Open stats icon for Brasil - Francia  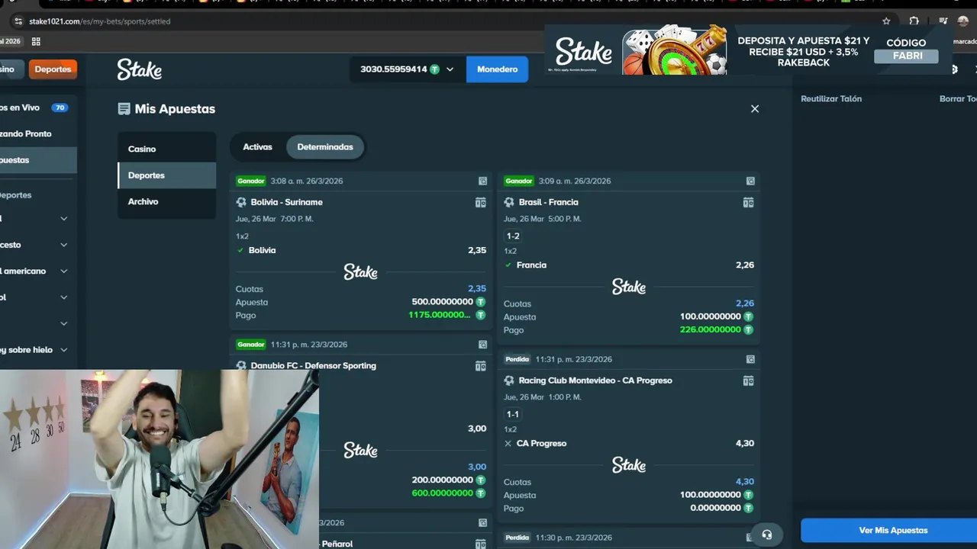[748, 203]
